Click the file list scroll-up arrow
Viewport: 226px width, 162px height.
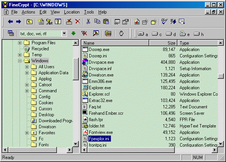click(x=221, y=43)
